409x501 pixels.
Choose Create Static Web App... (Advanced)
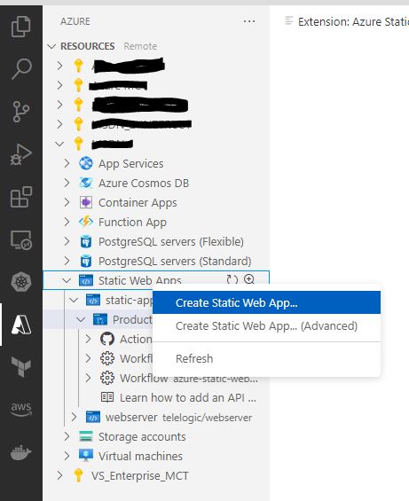(x=266, y=326)
